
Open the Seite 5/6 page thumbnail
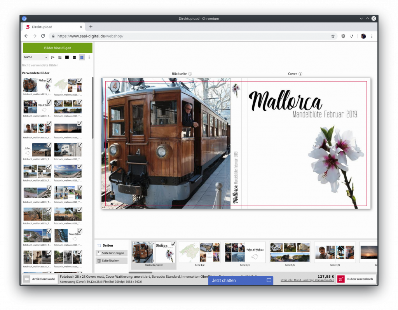point(290,253)
